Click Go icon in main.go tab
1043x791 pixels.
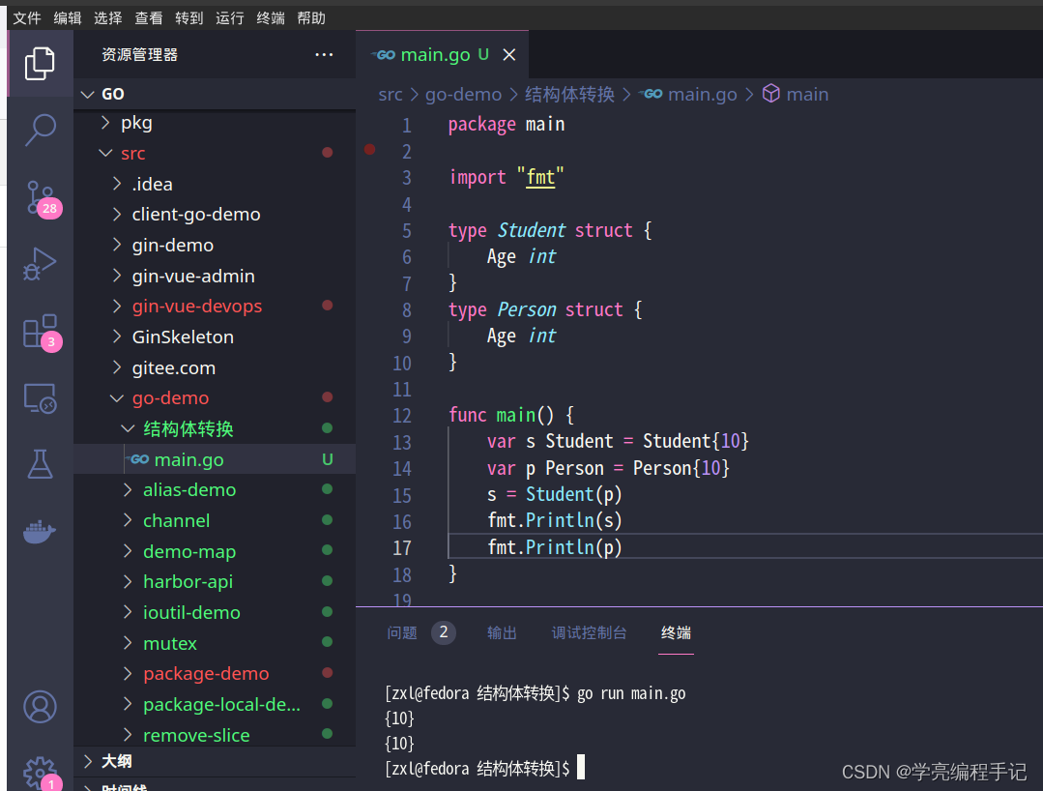(x=383, y=54)
